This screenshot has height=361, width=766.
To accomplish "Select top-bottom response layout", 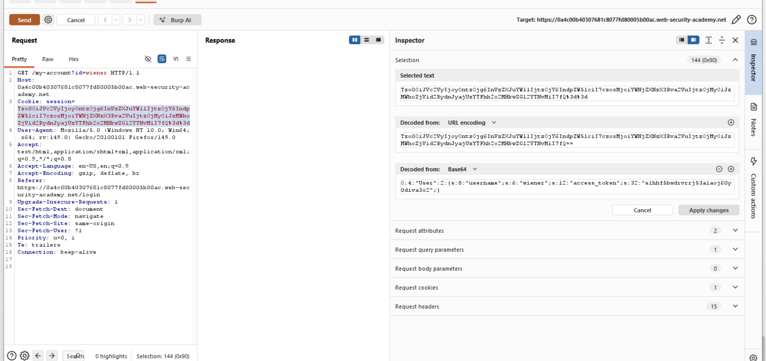I will point(367,40).
